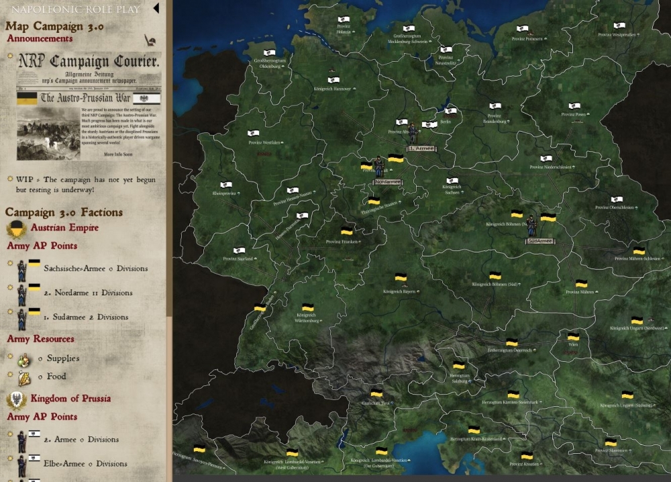This screenshot has height=482, width=671.
Task: Click the Provinz Westfalen flag
Action: [x=253, y=132]
